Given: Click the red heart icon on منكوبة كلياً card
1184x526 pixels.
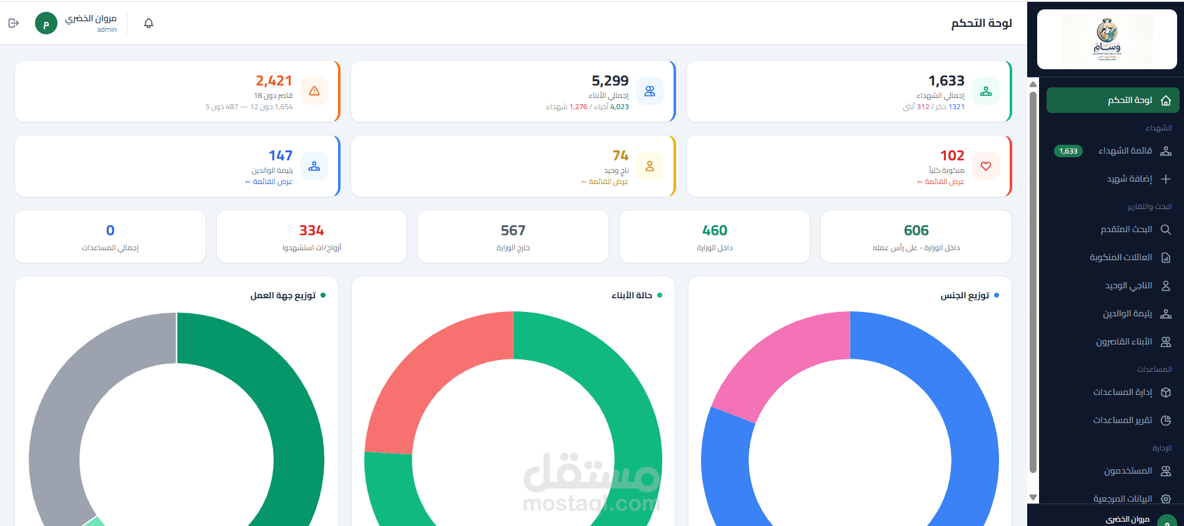Looking at the screenshot, I should click(986, 166).
